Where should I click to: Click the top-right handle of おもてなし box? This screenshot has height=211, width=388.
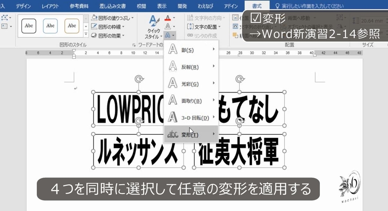click(284, 92)
